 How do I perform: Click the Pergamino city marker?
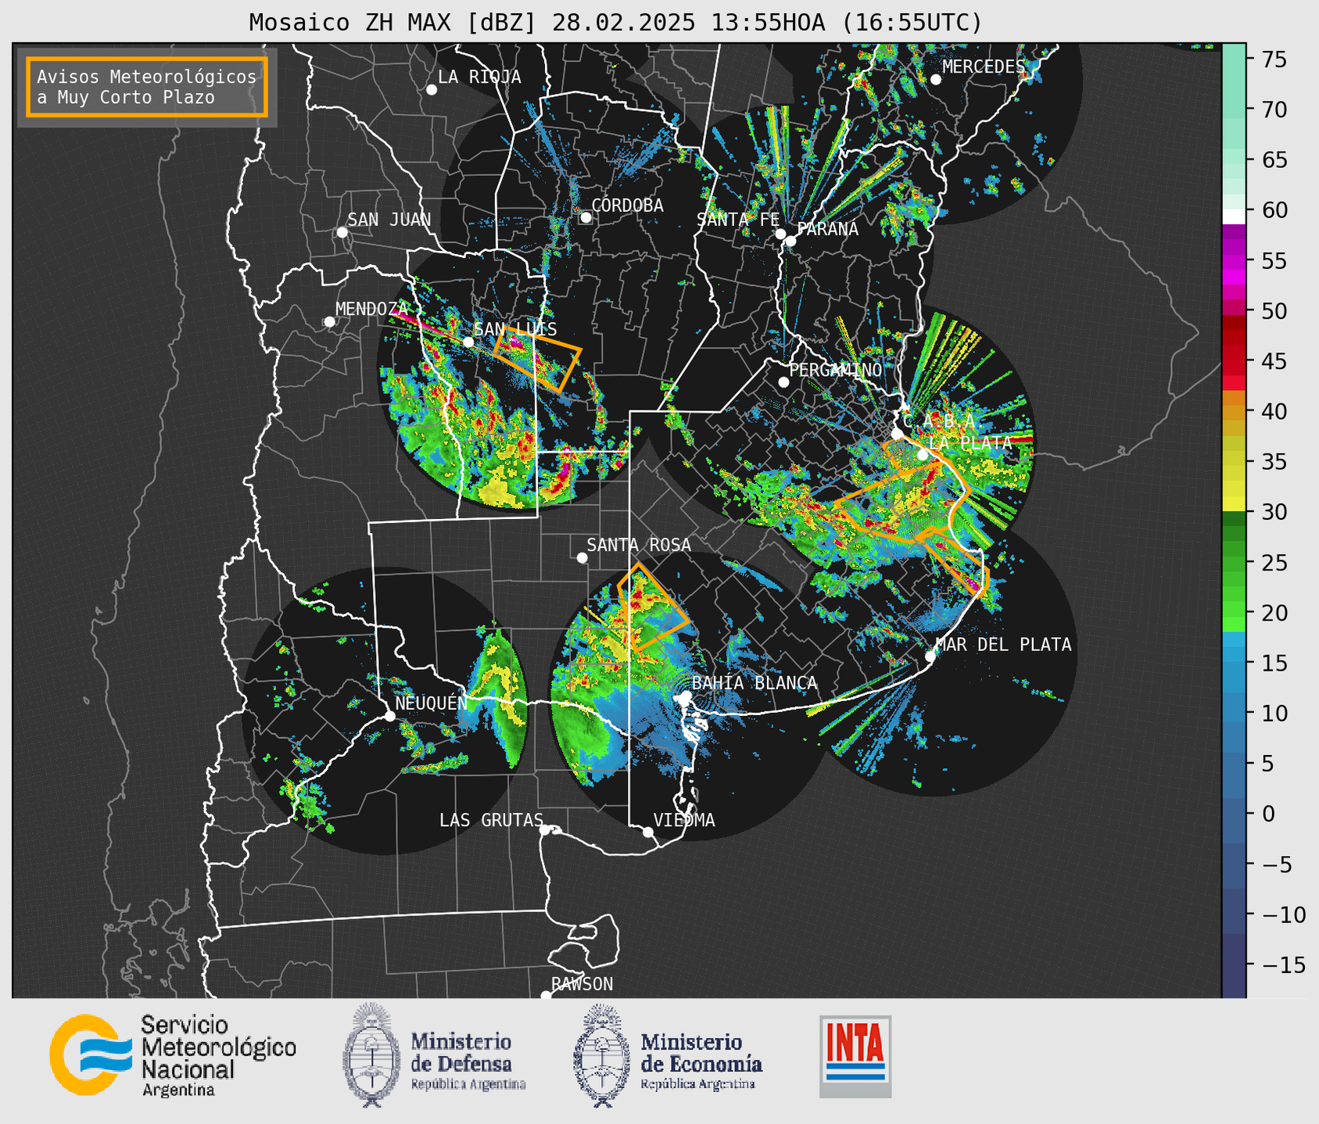tap(783, 382)
